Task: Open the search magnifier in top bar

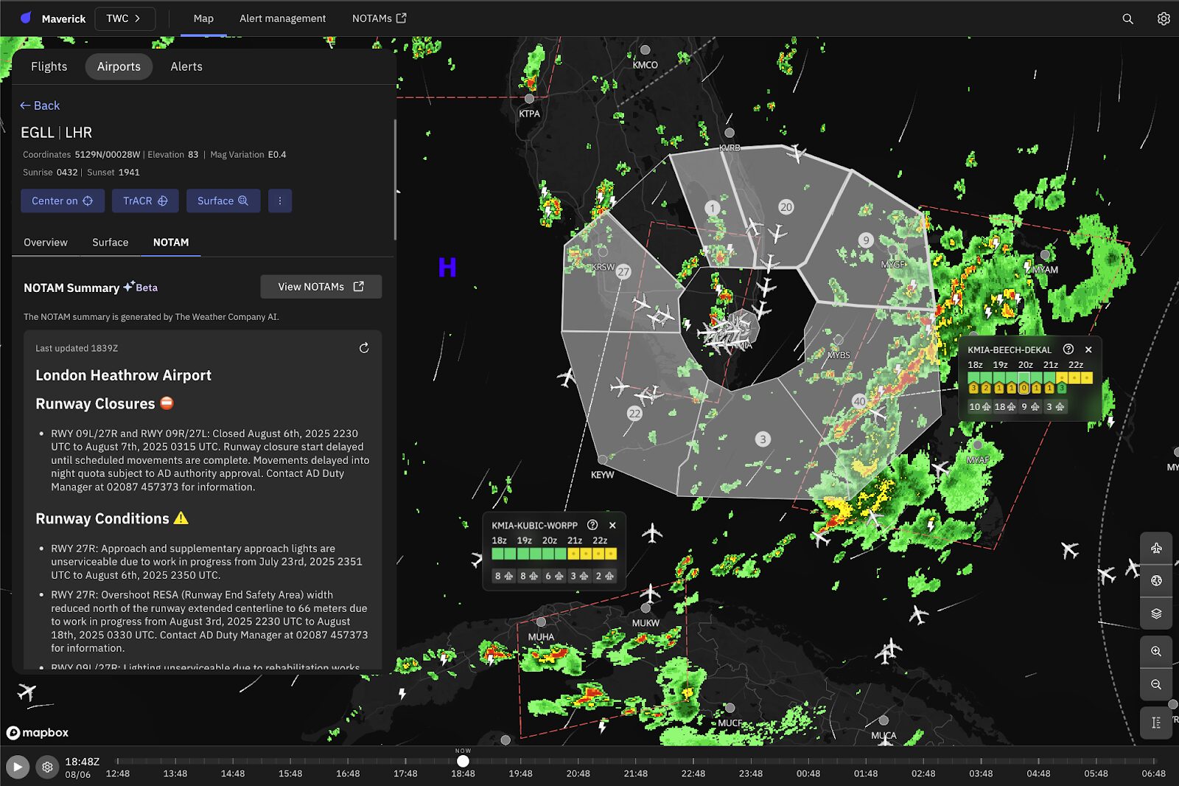Action: [1127, 18]
